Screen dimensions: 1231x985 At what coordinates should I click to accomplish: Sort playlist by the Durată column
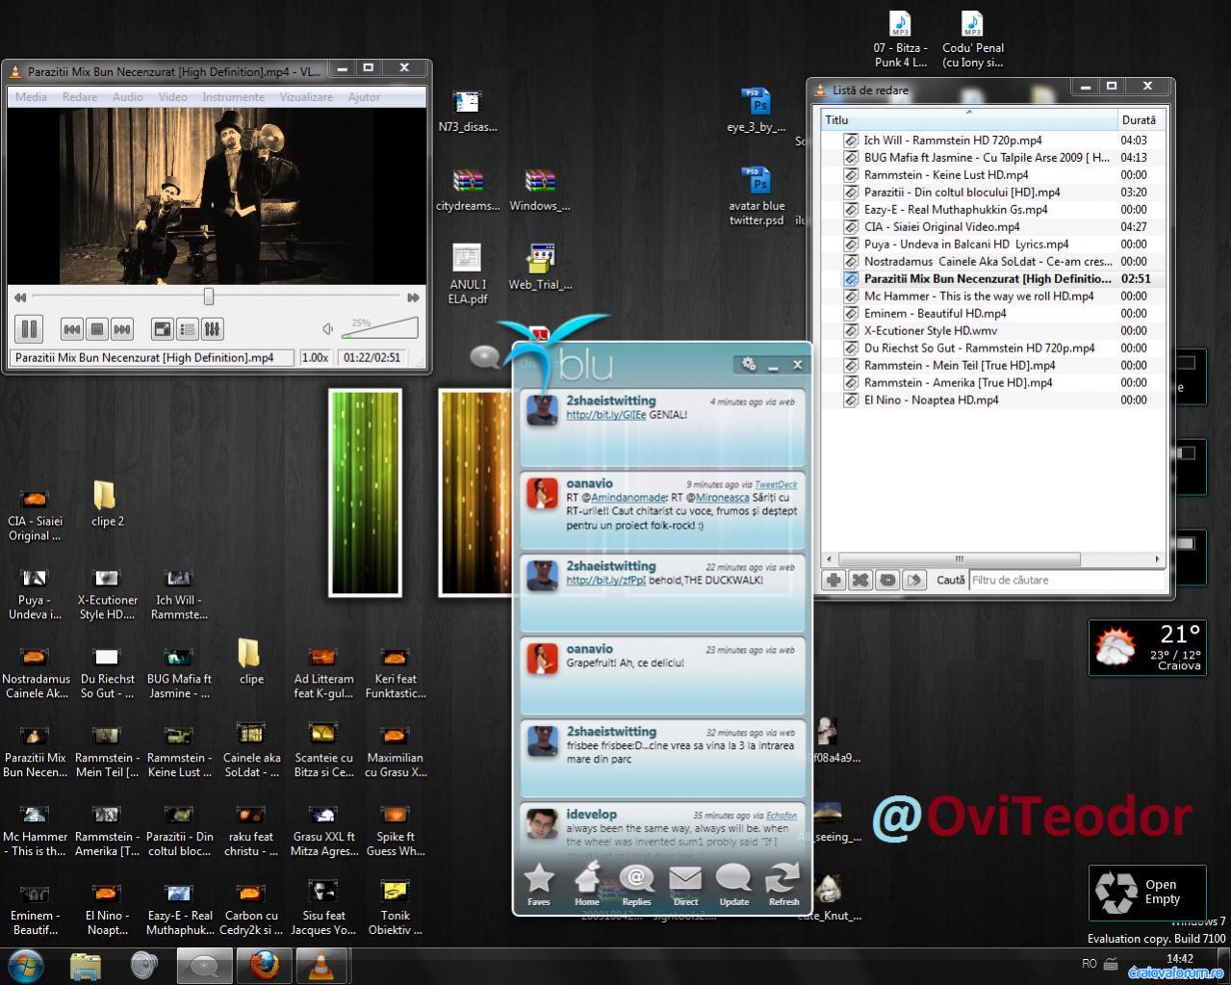1141,120
